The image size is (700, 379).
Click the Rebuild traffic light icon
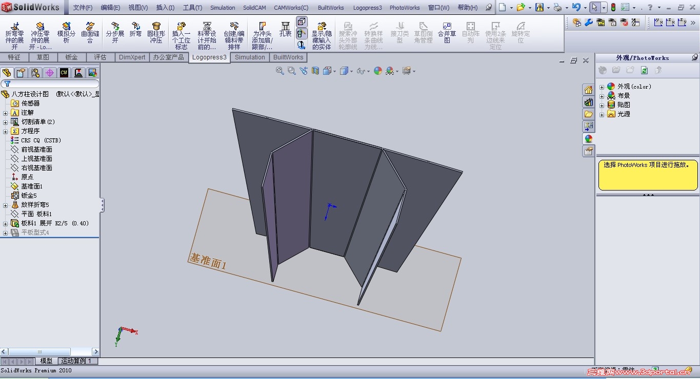click(613, 7)
